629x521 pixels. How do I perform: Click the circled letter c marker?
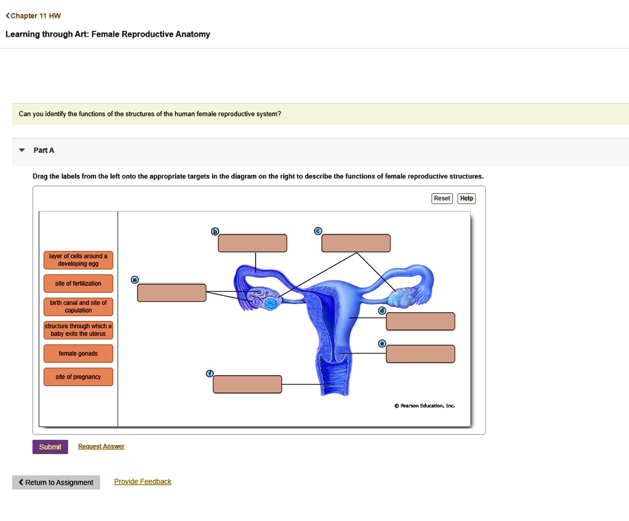318,231
